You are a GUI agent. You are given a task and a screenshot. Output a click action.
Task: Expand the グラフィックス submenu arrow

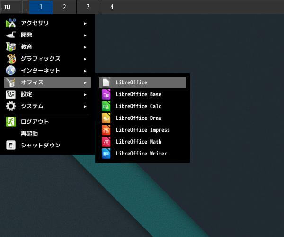tap(85, 59)
